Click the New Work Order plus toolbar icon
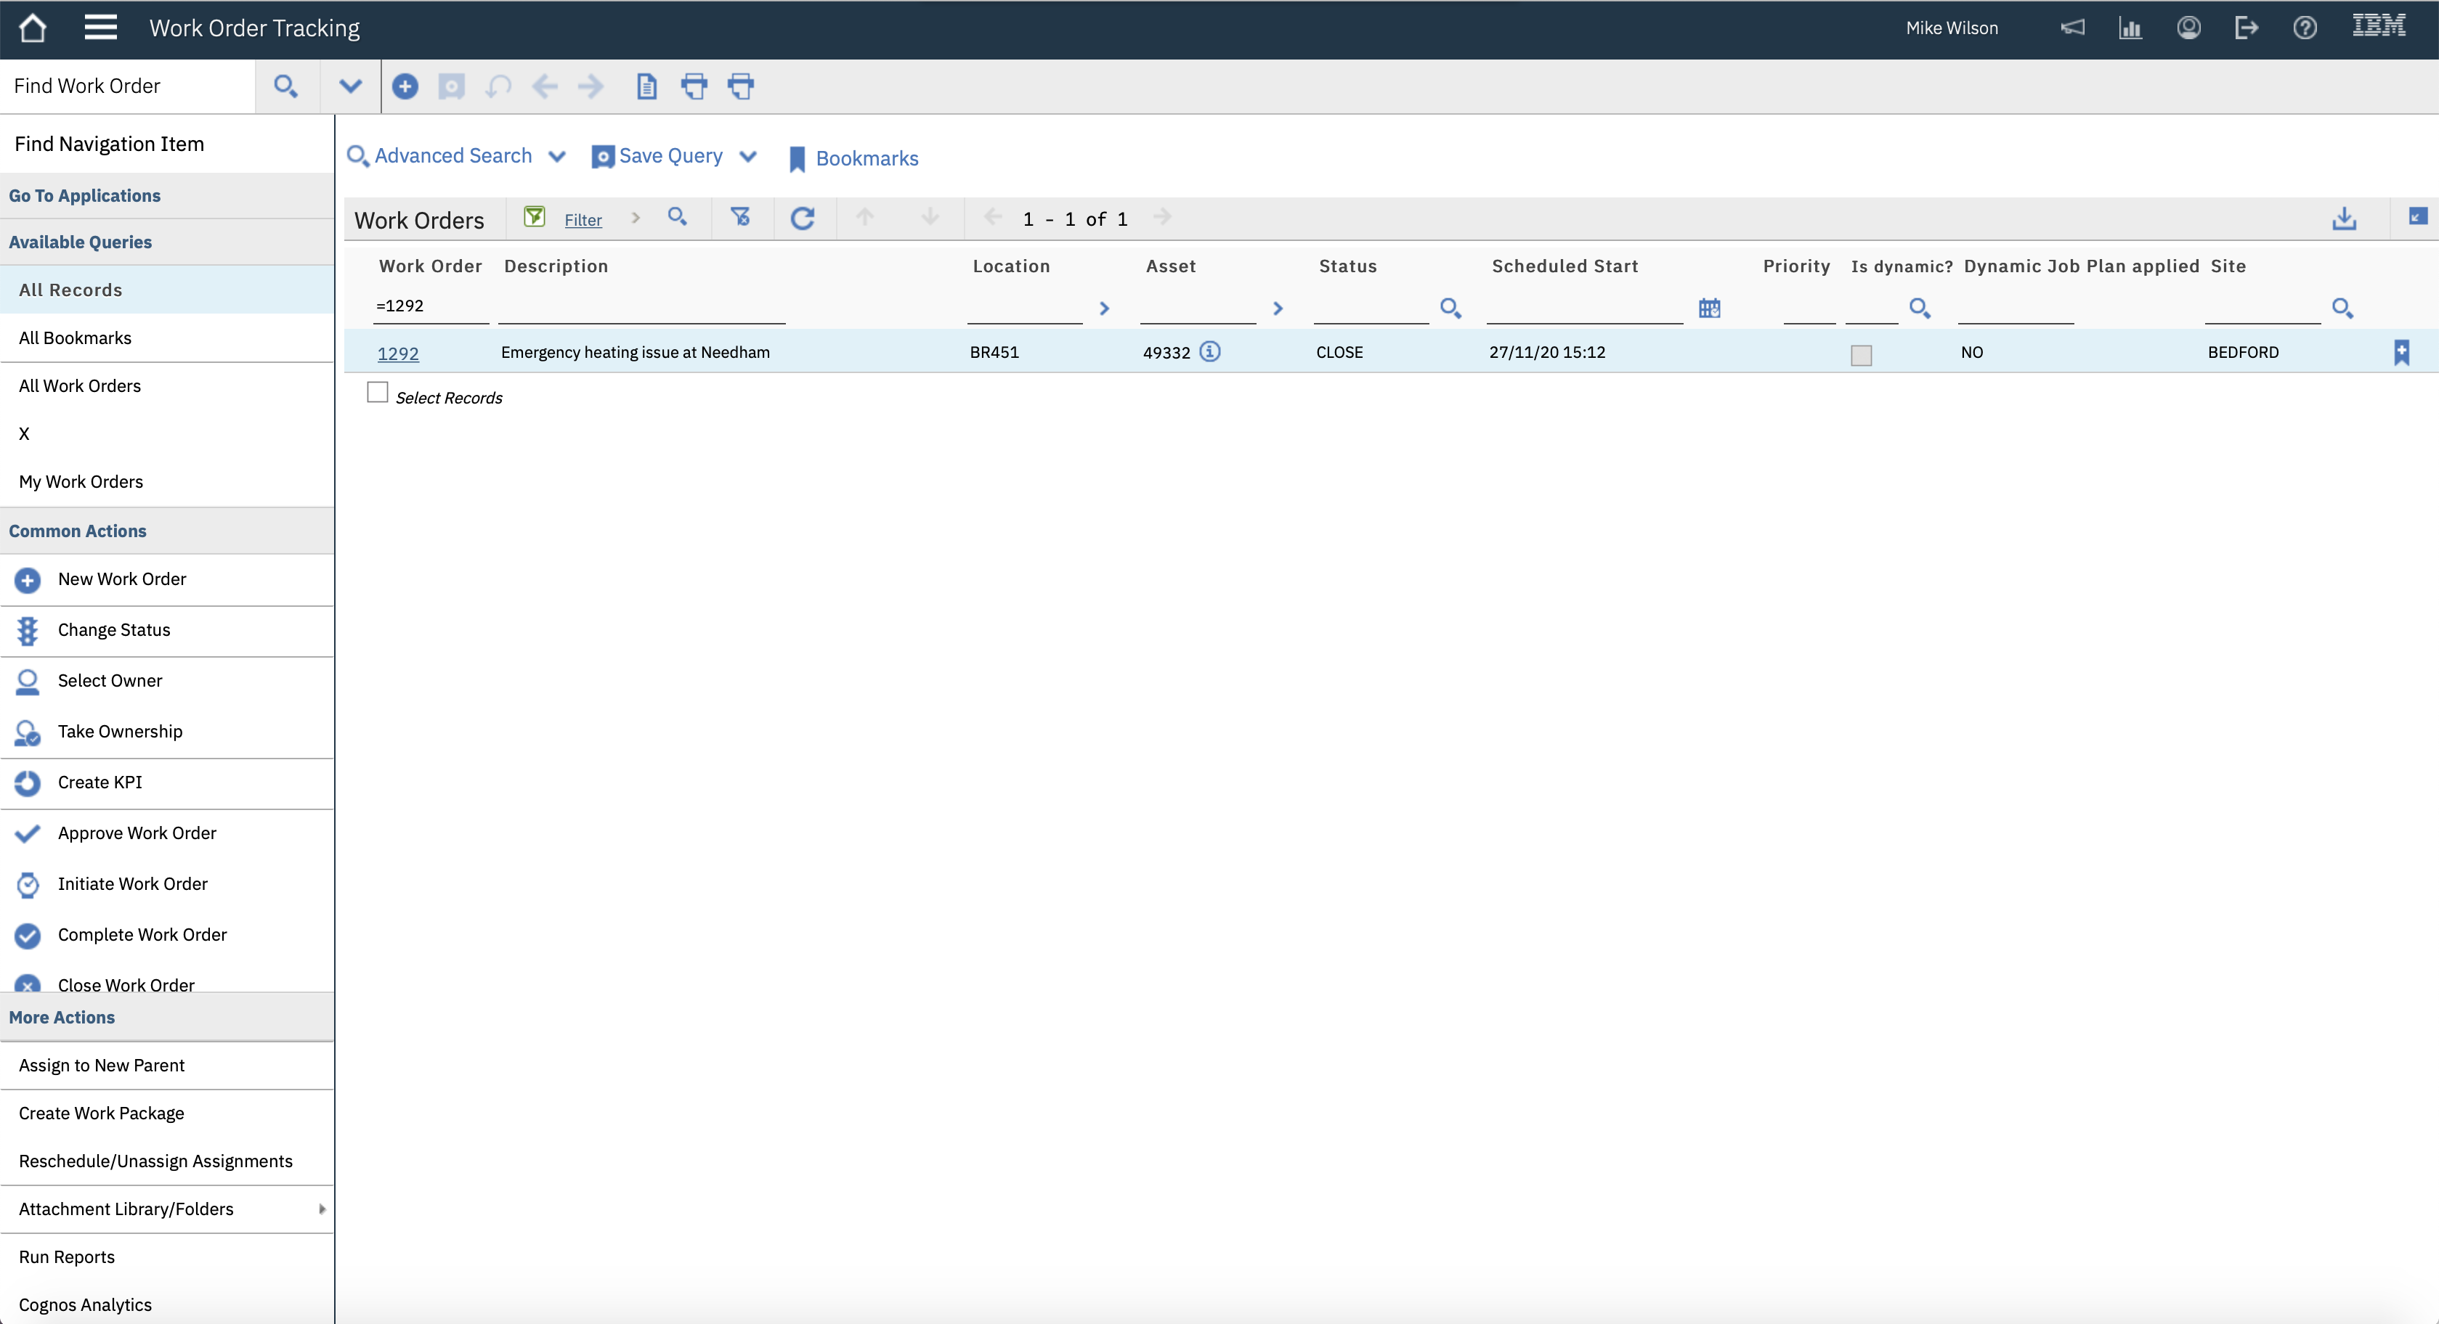This screenshot has height=1324, width=2439. [x=405, y=86]
